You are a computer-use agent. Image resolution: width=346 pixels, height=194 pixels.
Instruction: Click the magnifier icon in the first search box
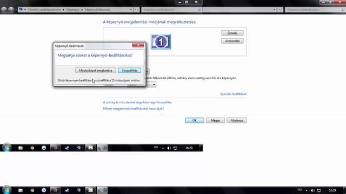[x=199, y=10]
